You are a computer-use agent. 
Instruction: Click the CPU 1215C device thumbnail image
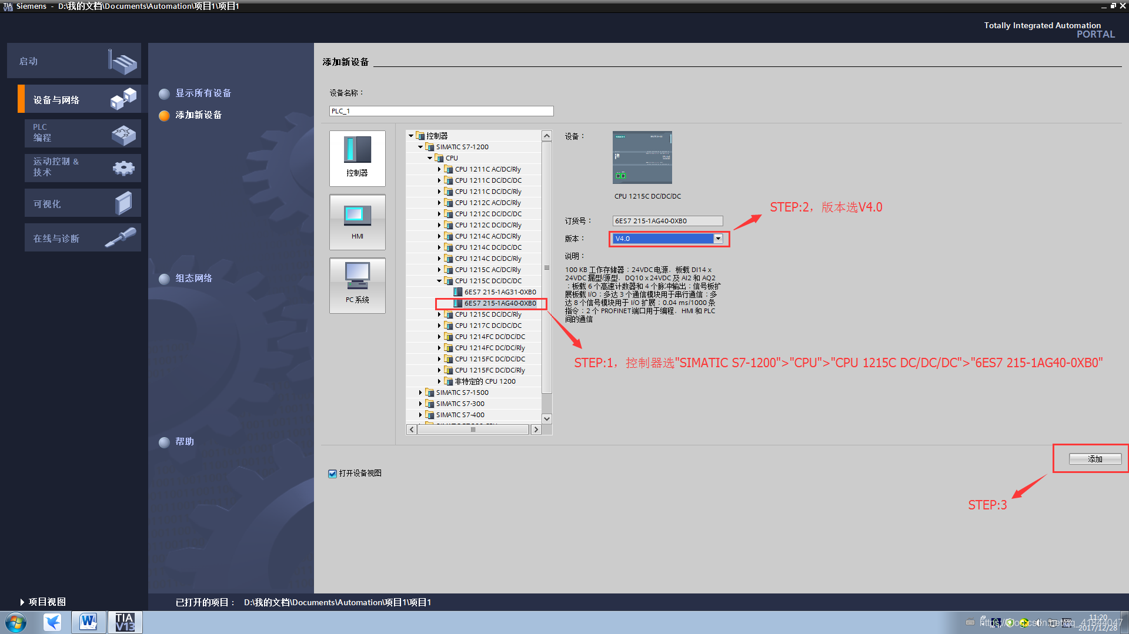[x=642, y=157]
